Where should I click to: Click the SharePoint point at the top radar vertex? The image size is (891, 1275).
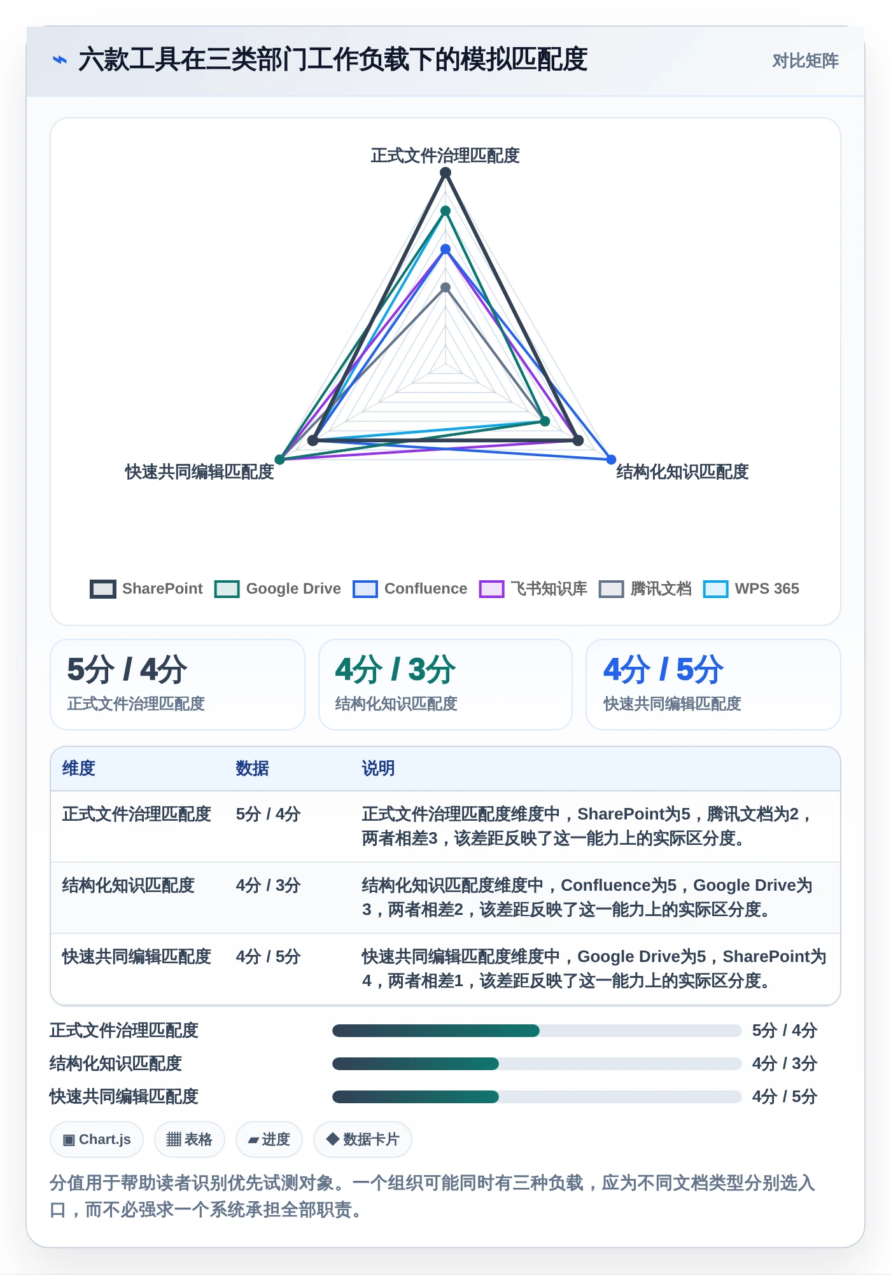[x=445, y=172]
